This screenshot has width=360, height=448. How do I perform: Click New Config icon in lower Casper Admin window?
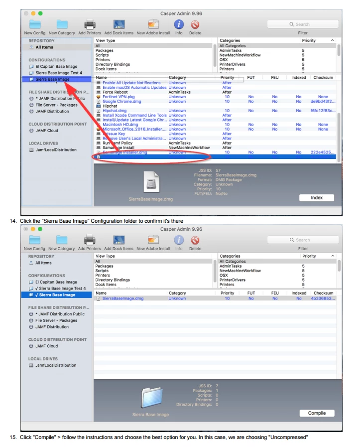pos(34,240)
